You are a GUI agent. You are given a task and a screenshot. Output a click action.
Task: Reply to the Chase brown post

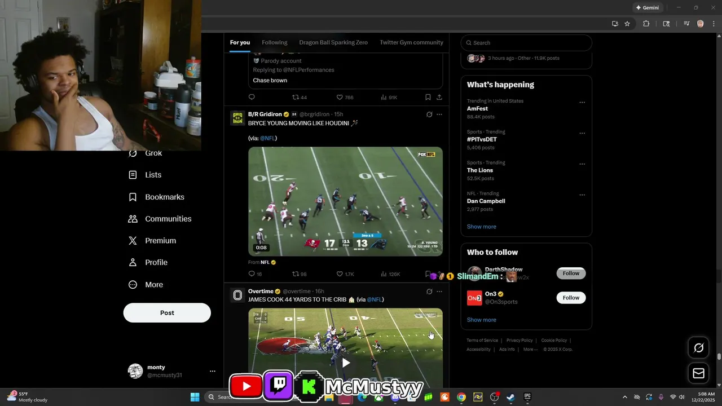(252, 97)
